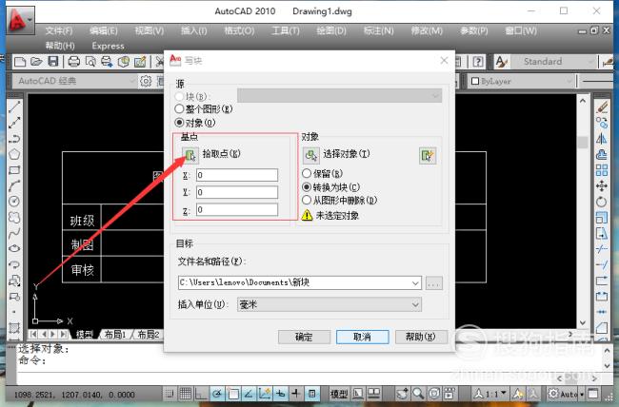Image resolution: width=619 pixels, height=407 pixels.
Task: Select the Move modify tool
Action: tap(602, 185)
